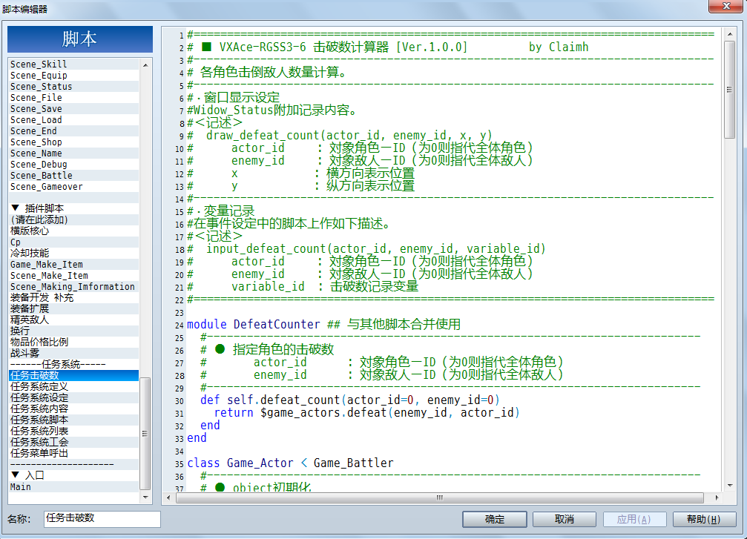Select the Cp script
This screenshot has height=539, width=747.
[74, 242]
